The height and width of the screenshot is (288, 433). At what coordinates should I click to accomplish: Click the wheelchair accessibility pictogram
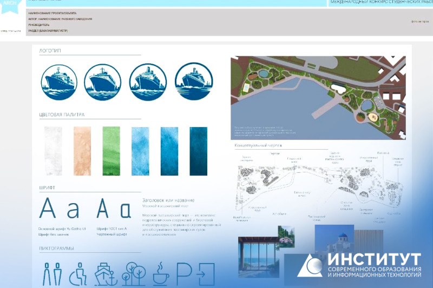[79, 273]
